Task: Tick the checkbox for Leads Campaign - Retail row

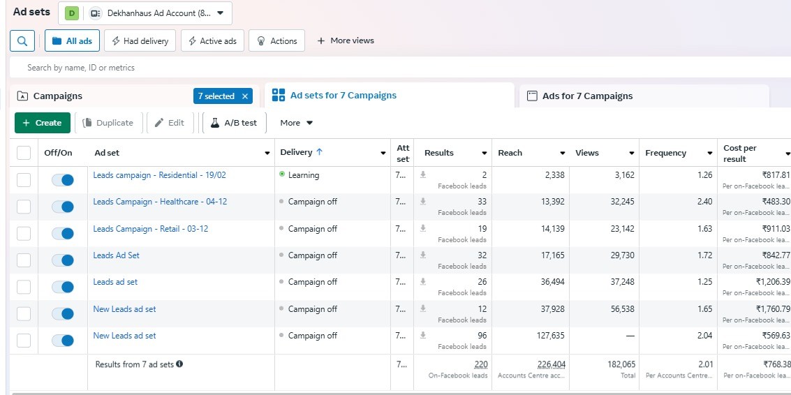Action: click(24, 234)
